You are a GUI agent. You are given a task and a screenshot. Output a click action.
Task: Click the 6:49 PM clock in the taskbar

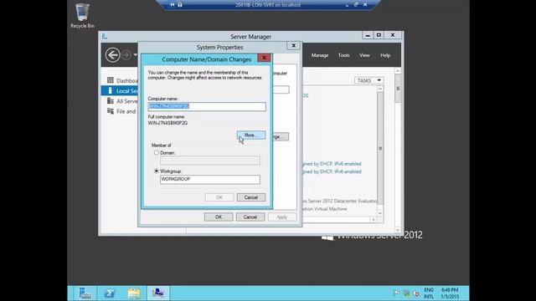pyautogui.click(x=450, y=293)
